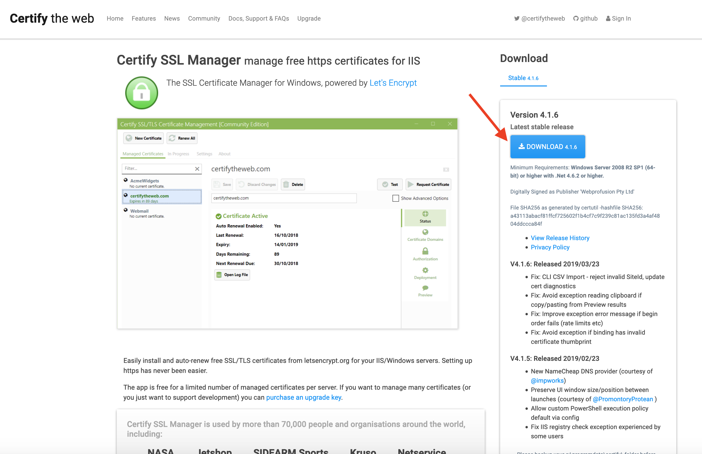Image resolution: width=702 pixels, height=454 pixels.
Task: Click the certifytheweb.com name text field
Action: click(284, 198)
